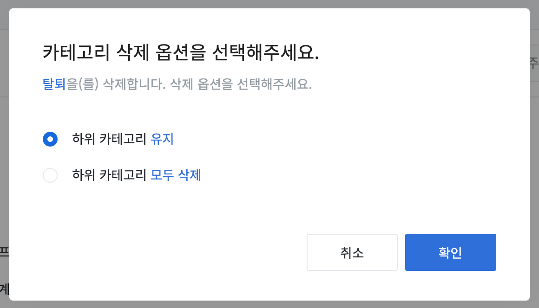The width and height of the screenshot is (539, 308).
Task: Click the blue 모두 삭제 text in second option
Action: coord(176,175)
